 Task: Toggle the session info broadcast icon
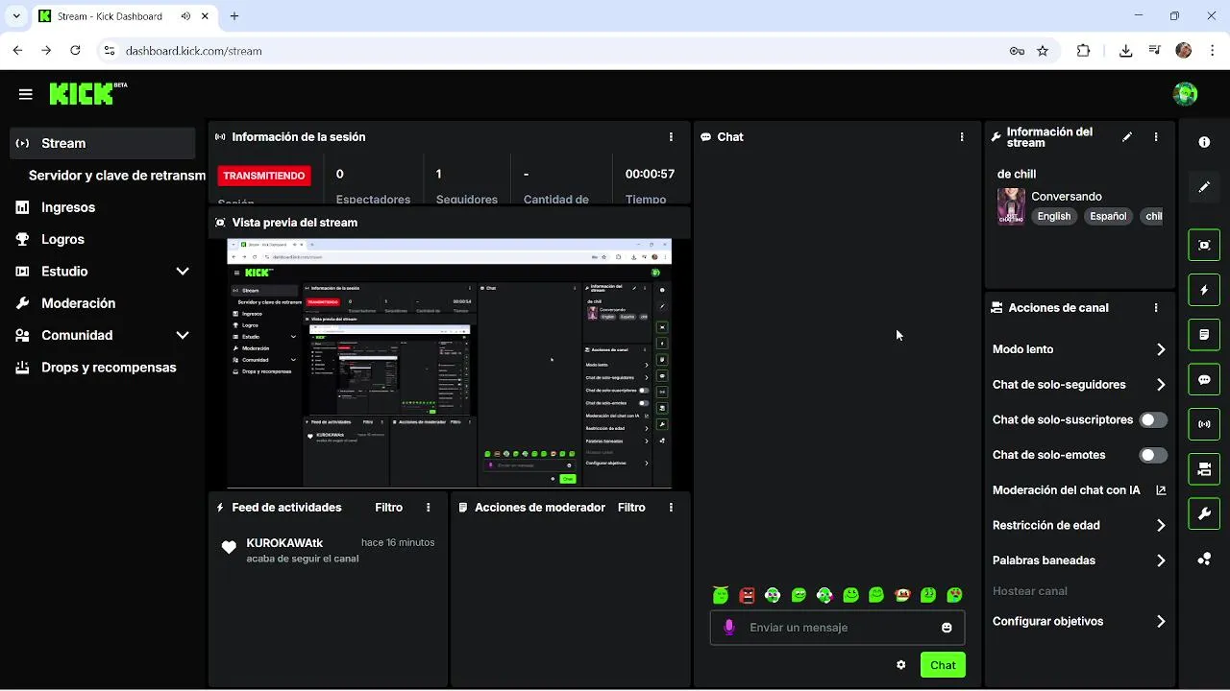pyautogui.click(x=1204, y=424)
